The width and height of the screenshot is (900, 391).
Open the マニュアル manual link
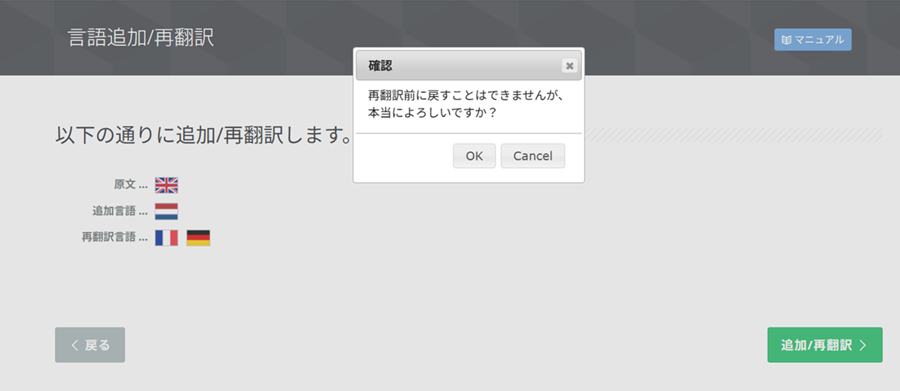click(x=813, y=40)
